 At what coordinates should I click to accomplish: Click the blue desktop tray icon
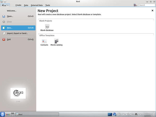(x=110, y=114)
